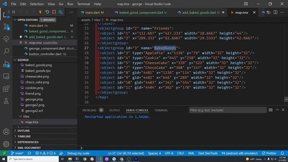Pause the debug session
Viewport: 288px width, 162px height.
point(13,12)
